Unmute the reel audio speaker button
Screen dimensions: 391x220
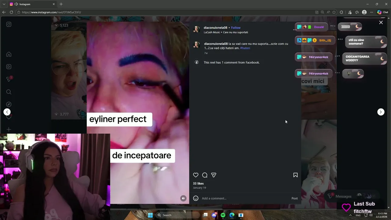point(183,198)
